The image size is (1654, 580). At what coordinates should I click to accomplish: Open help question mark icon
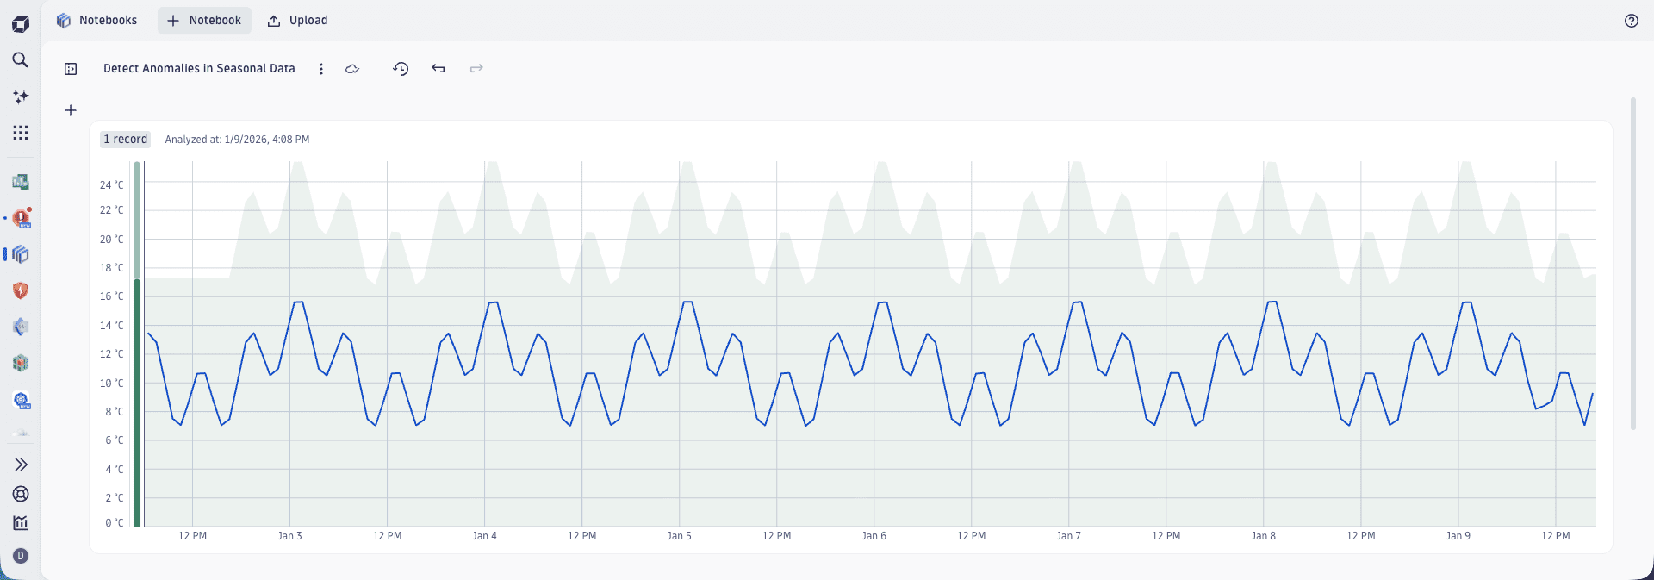click(1632, 21)
